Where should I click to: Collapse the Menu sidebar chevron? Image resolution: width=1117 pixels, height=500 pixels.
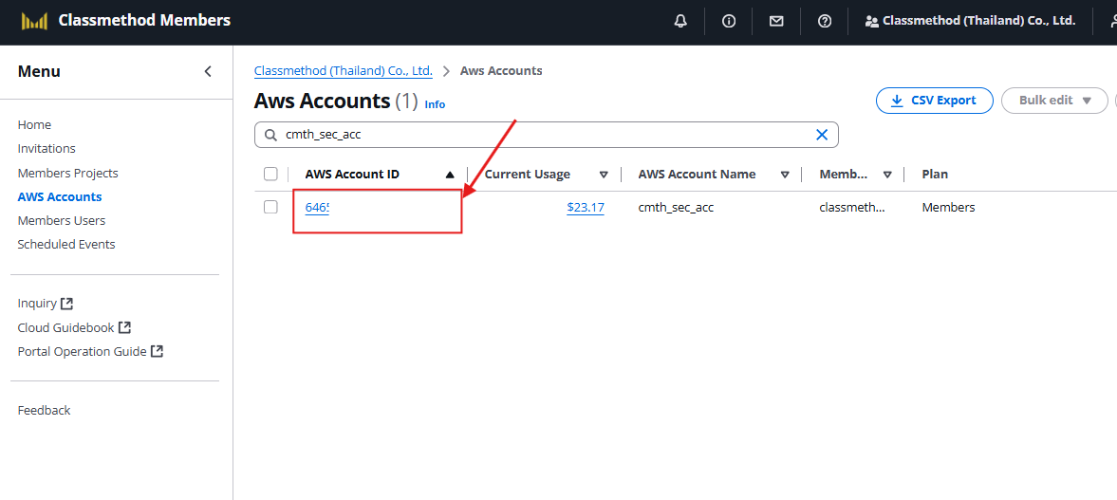pyautogui.click(x=208, y=71)
